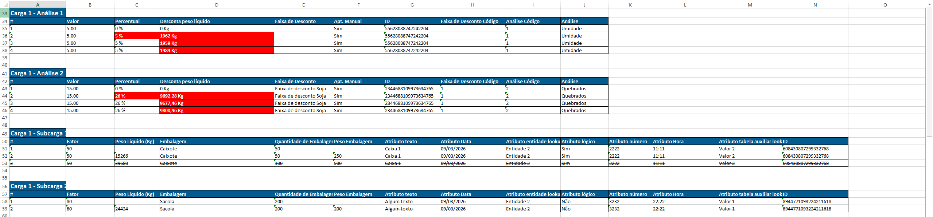Viewport: 933px width, 217px height.
Task: Click the struck-through '100' quantity cell
Action: [303, 163]
